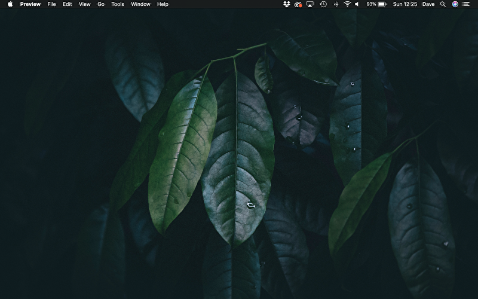478x299 pixels.
Task: Open the Tools menu
Action: coord(118,4)
